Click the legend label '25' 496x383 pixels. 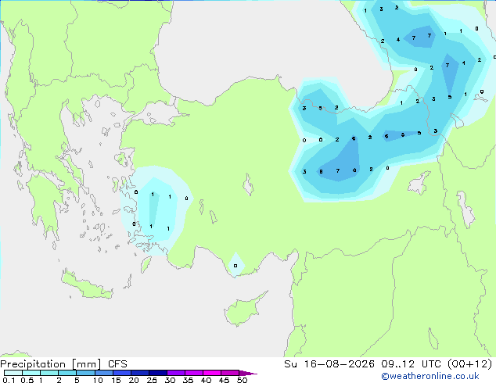tap(152, 380)
